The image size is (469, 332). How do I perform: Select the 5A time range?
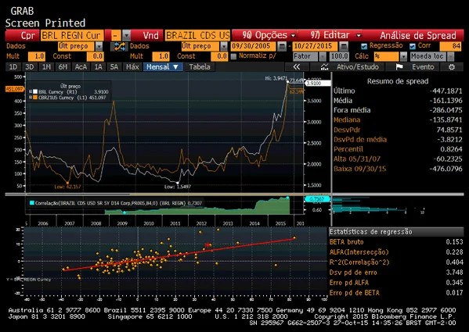click(114, 67)
